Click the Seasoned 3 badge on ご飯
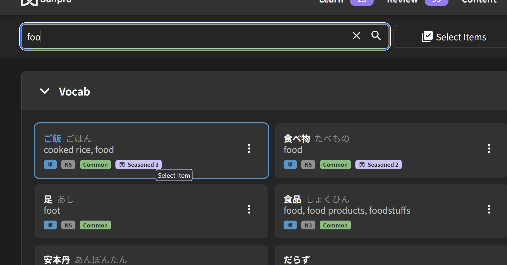 [x=139, y=165]
